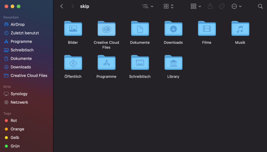This screenshot has height=152, width=267.
Task: Open the Creative Cloud Files folder icon
Action: click(x=106, y=29)
